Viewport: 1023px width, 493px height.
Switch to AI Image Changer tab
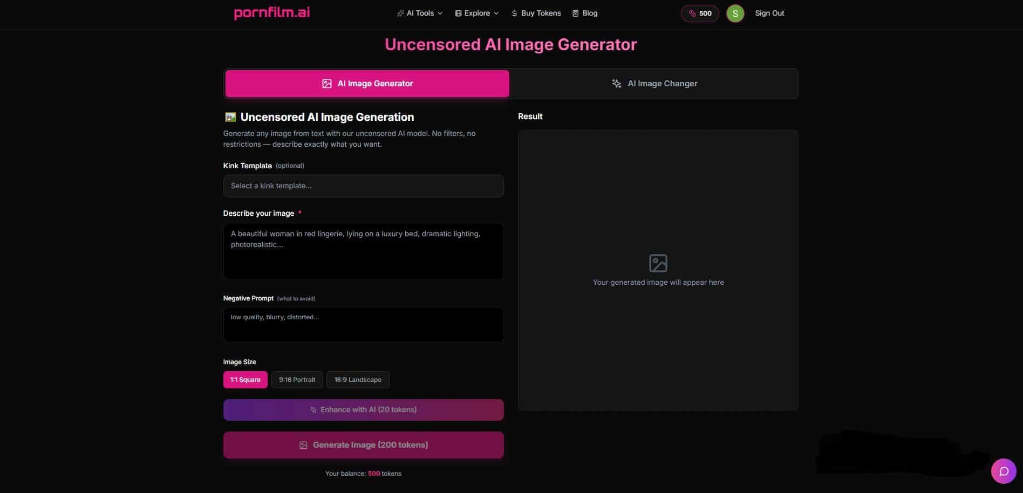point(654,84)
